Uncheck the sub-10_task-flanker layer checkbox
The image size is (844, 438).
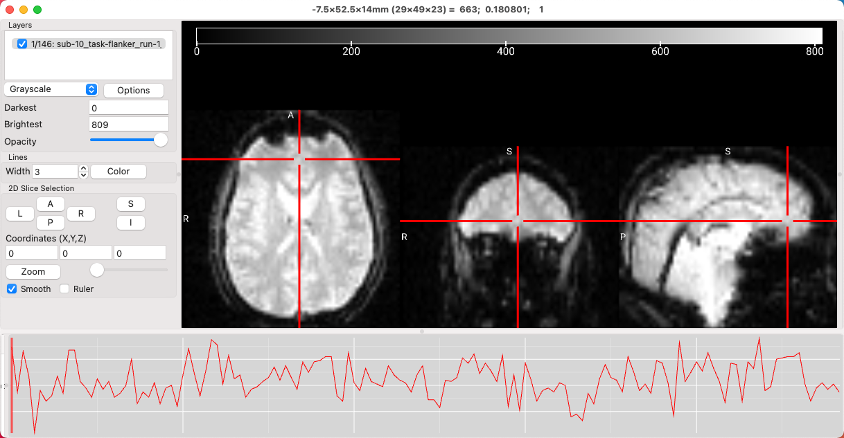(22, 44)
